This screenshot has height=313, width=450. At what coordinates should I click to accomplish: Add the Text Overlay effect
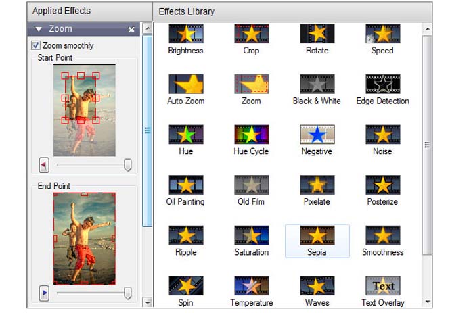coord(382,286)
